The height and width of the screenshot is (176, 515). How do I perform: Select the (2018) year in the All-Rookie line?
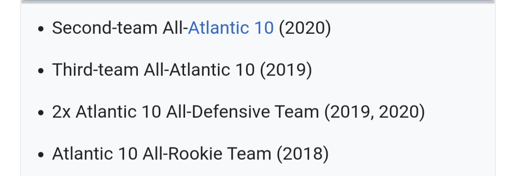tap(302, 154)
